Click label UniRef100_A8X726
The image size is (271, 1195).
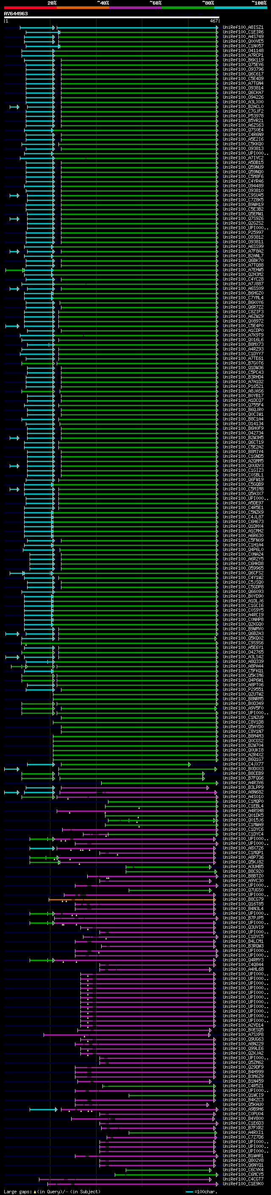(x=243, y=848)
